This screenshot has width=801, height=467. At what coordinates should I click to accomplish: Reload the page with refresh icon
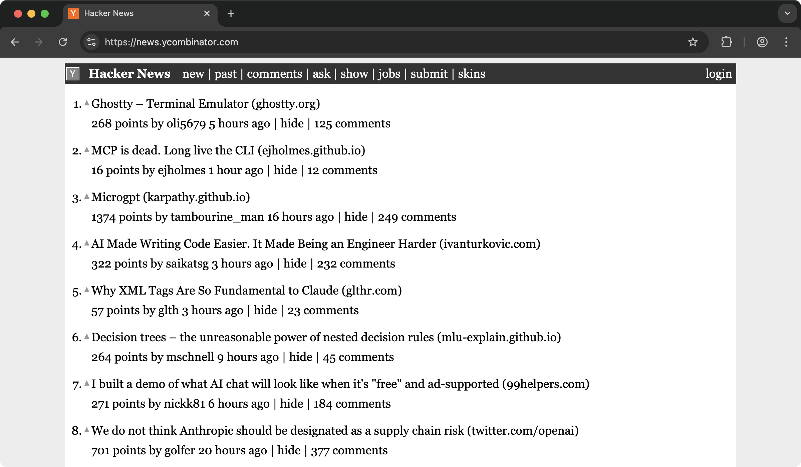coord(63,42)
